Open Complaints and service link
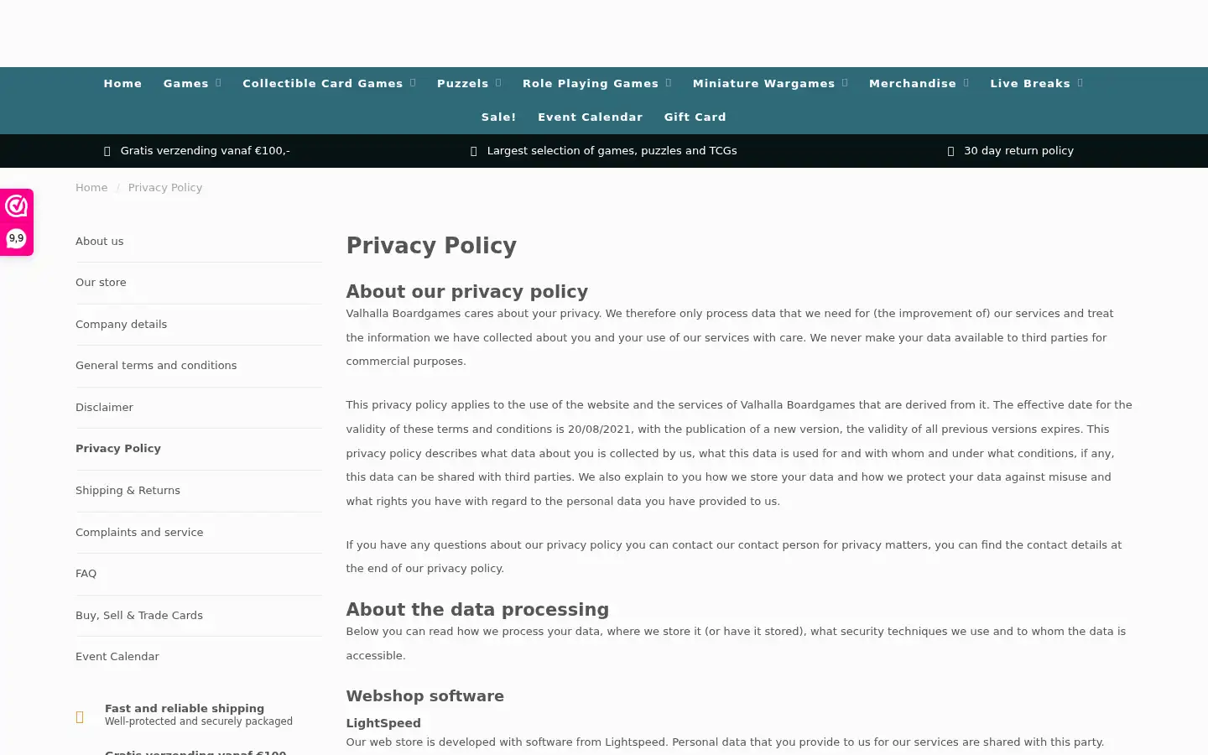 coord(139,532)
